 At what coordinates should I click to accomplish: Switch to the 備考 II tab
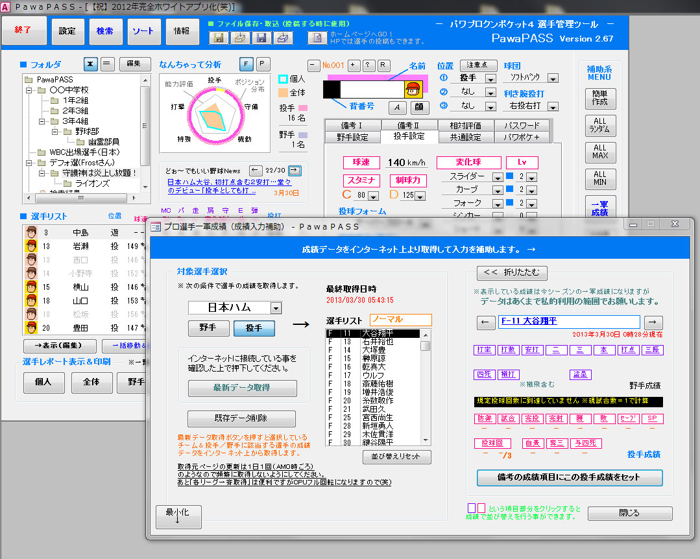[x=409, y=125]
